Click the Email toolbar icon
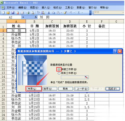 point(22,13)
